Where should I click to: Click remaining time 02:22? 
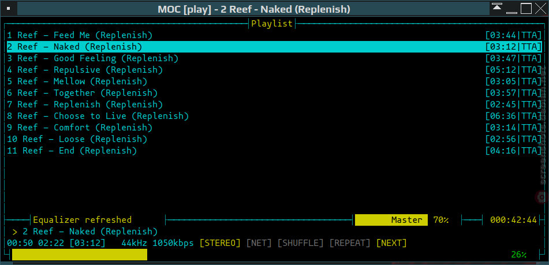click(51, 243)
